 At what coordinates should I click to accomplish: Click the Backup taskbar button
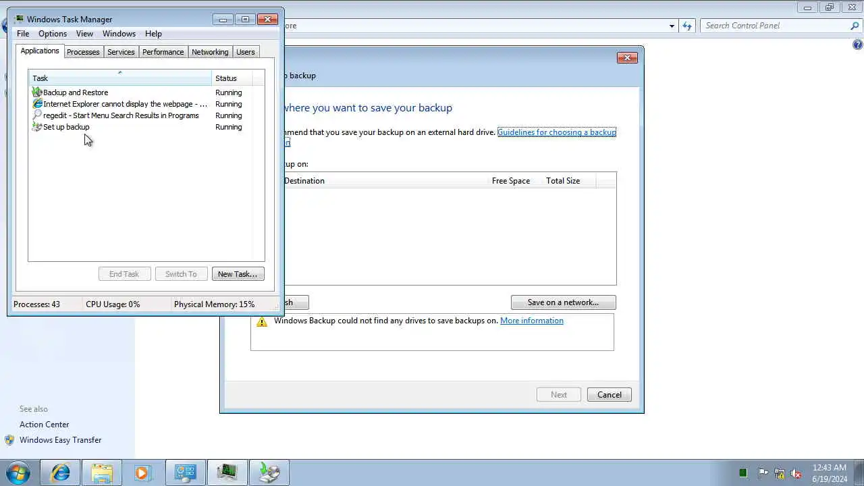tap(269, 473)
